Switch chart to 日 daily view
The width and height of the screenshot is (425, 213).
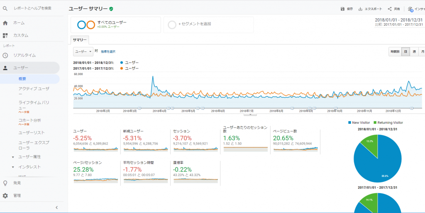[x=405, y=51]
